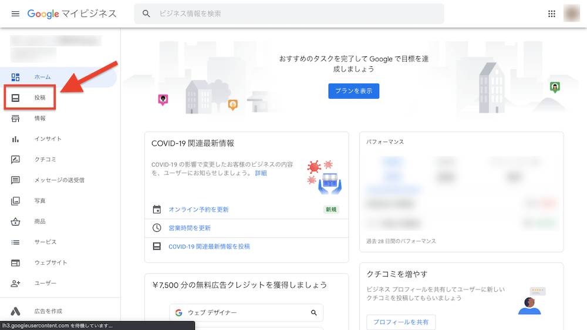587x330 pixels.
Task: Click the パフォーマンス card title
Action: click(x=385, y=142)
